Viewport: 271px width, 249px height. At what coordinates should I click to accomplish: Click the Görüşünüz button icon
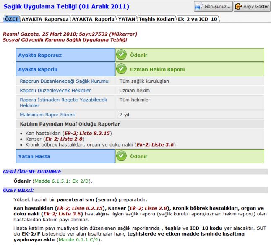pos(200,7)
